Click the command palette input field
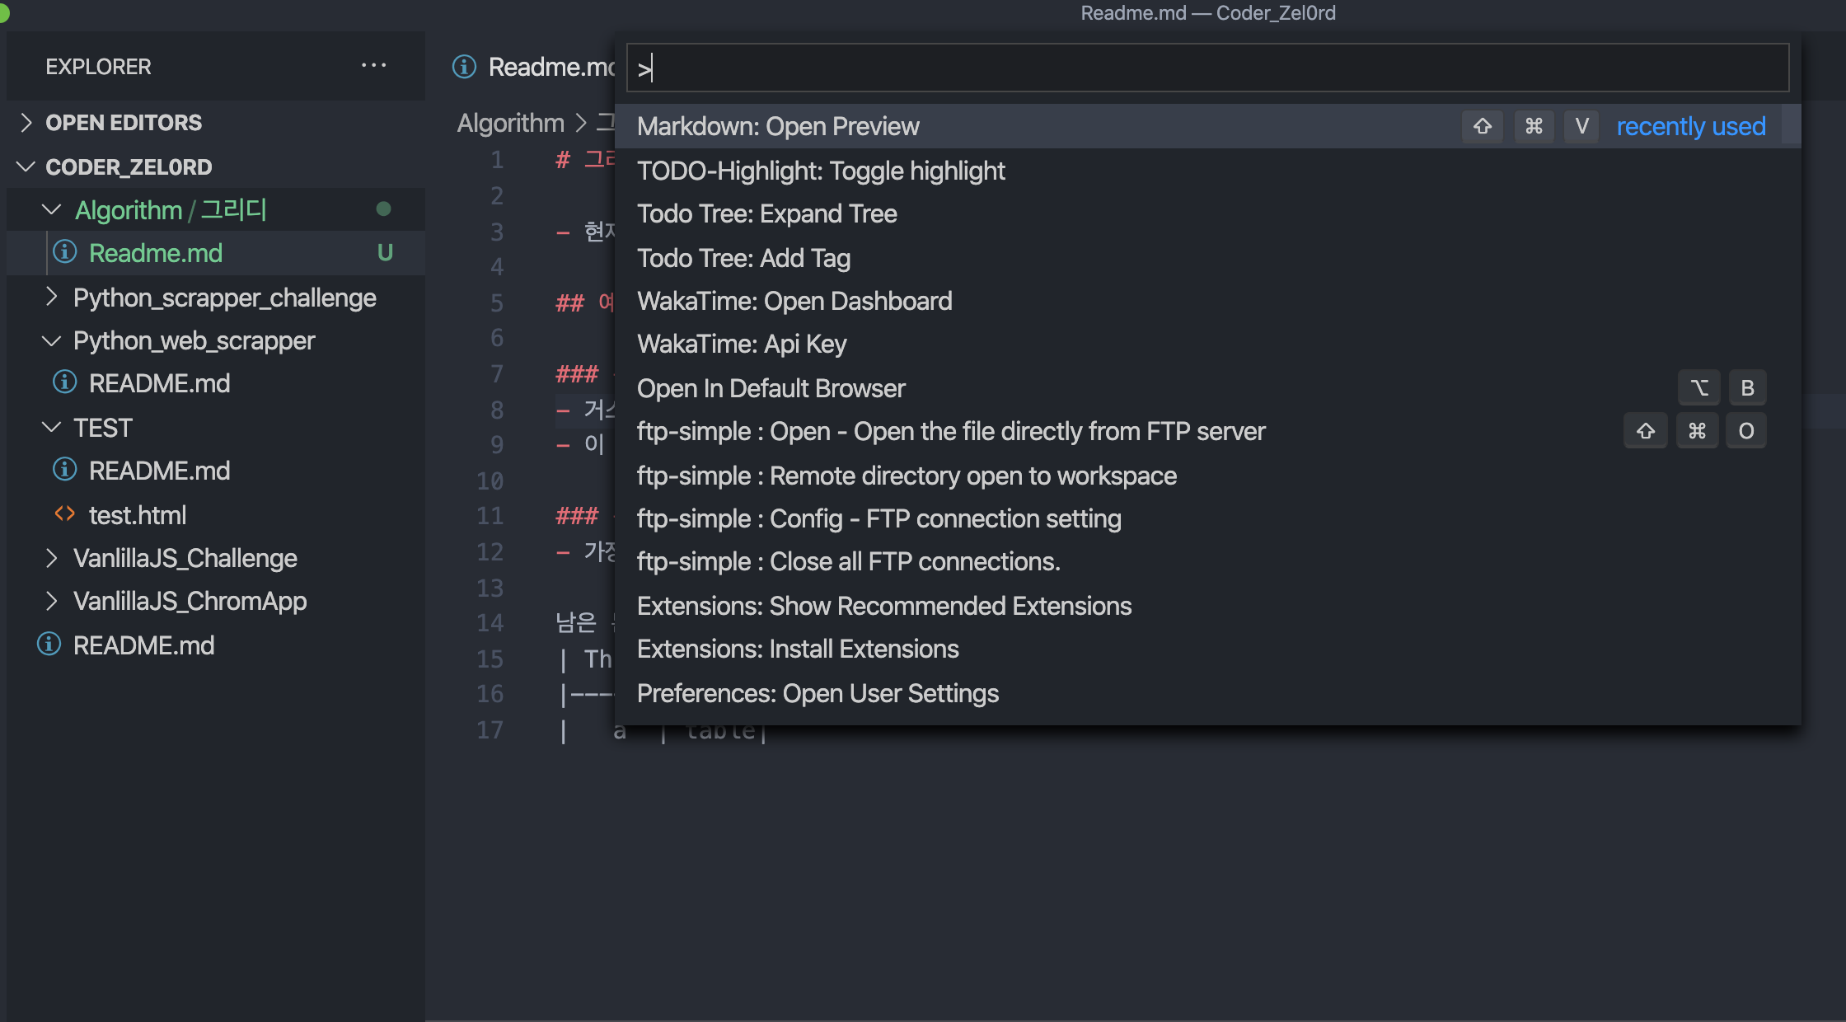The height and width of the screenshot is (1022, 1846). pos(1207,68)
